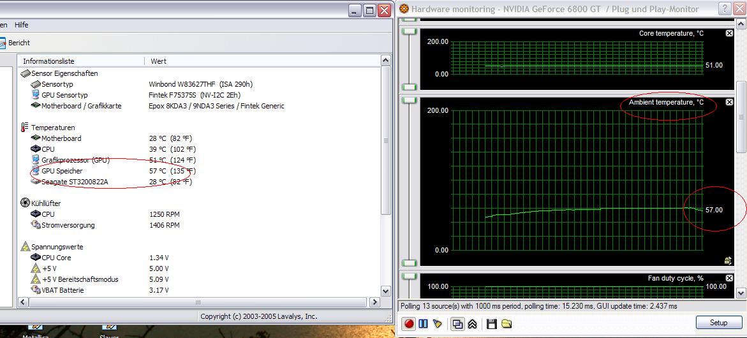The width and height of the screenshot is (747, 338).
Task: Click the icon of the Seagate ST3200822A row
Action: pos(35,181)
